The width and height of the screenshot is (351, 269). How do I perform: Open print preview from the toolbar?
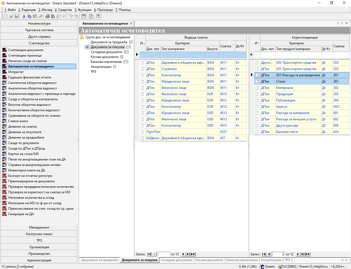[x=53, y=16]
